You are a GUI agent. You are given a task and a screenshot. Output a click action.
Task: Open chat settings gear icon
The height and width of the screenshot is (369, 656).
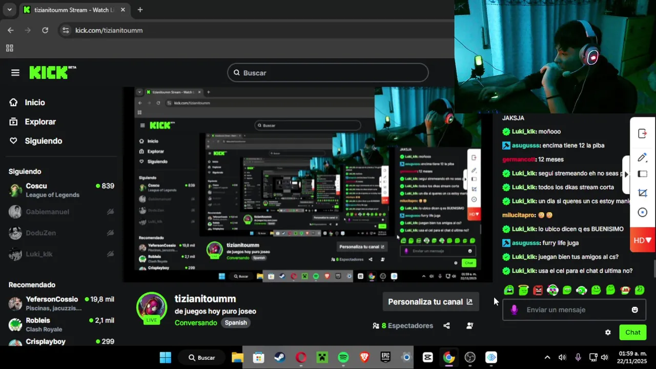(x=608, y=332)
